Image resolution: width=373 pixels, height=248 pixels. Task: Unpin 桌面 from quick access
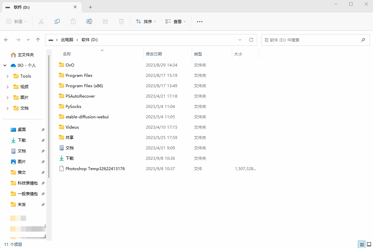pos(43,130)
